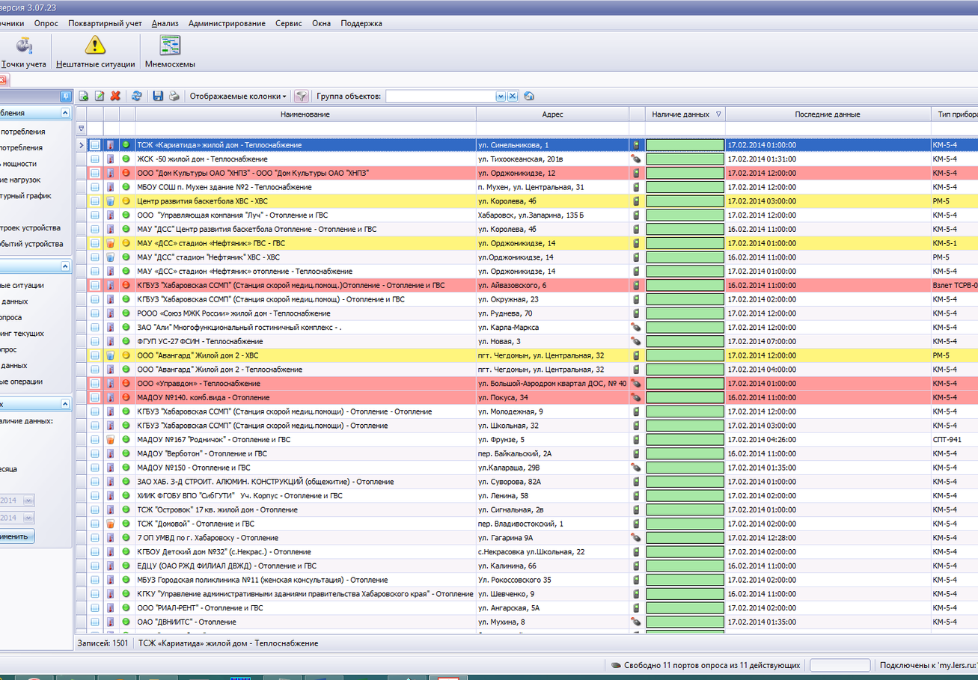Click data availability bar for МАДОУ №140 row
This screenshot has height=680, width=978.
[x=685, y=398]
